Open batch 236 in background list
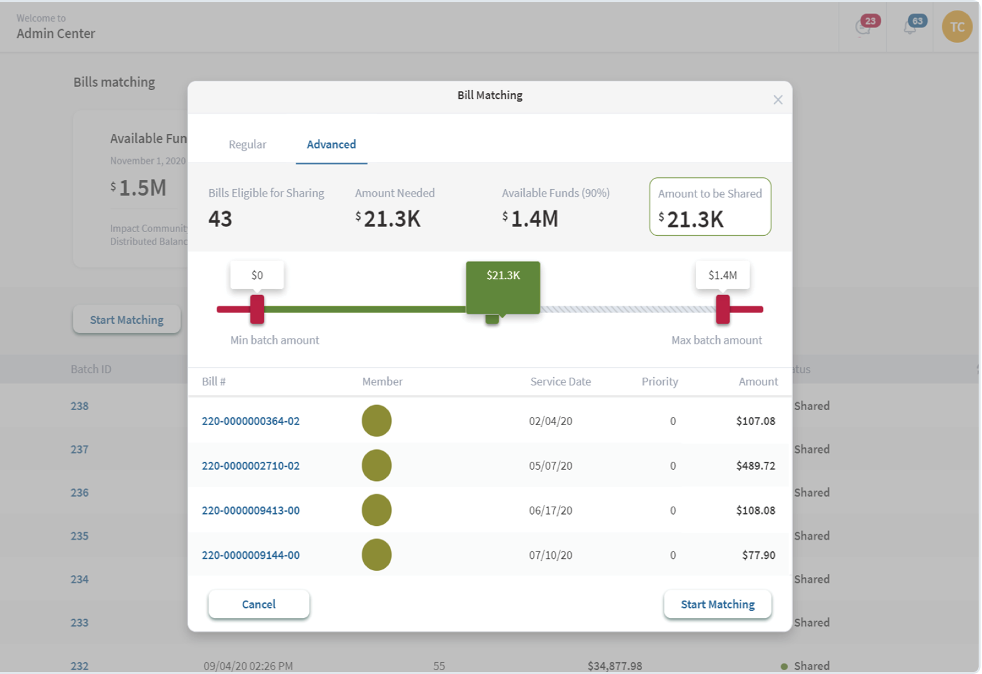The width and height of the screenshot is (982, 674). tap(79, 493)
